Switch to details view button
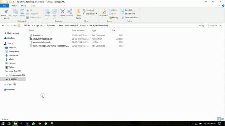This screenshot has width=225, height=126. (x=219, y=119)
